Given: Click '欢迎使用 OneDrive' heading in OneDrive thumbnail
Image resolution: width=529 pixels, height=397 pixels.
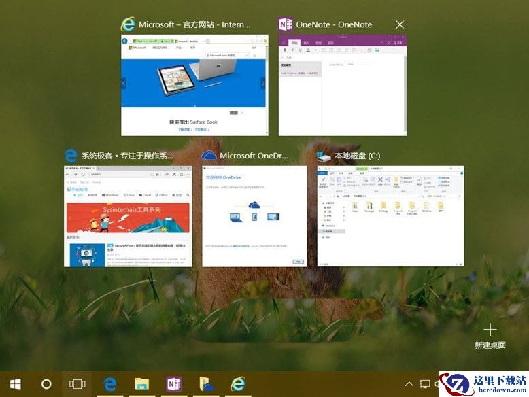Looking at the screenshot, I should click(x=223, y=177).
